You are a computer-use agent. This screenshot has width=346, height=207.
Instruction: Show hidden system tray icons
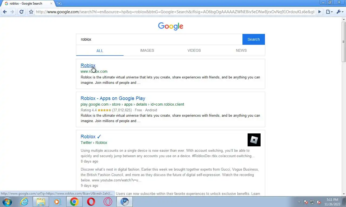(x=299, y=202)
